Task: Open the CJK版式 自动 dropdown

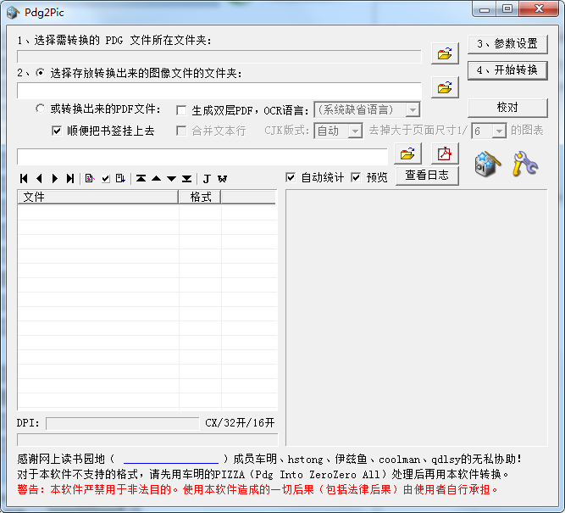Action: point(355,131)
